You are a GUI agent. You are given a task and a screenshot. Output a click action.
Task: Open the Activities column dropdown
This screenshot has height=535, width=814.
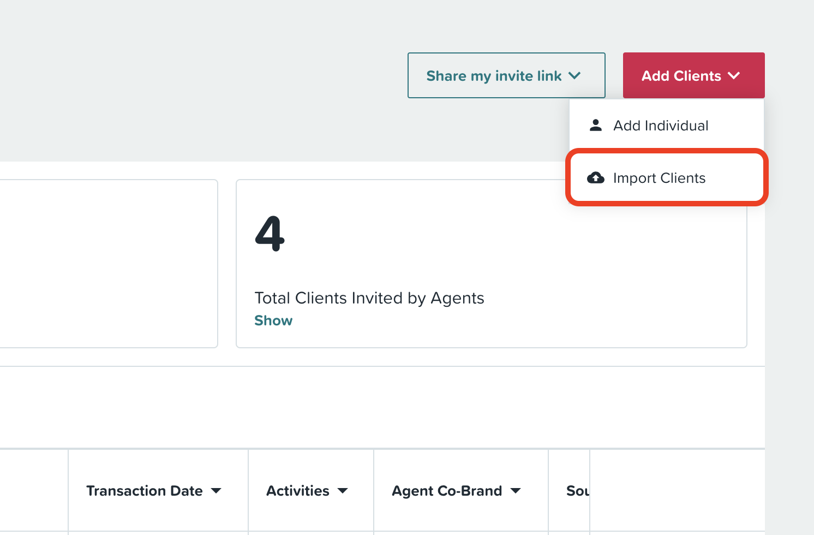point(307,491)
